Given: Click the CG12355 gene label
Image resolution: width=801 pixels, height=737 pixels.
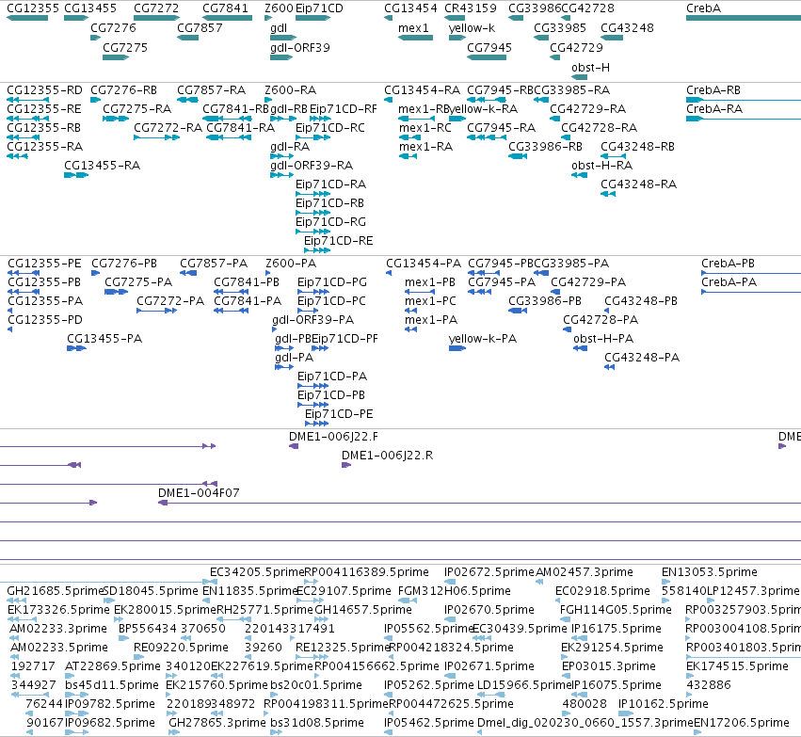Looking at the screenshot, I should 33,8.
